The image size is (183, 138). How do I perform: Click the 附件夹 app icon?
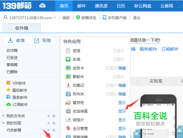[68, 94]
